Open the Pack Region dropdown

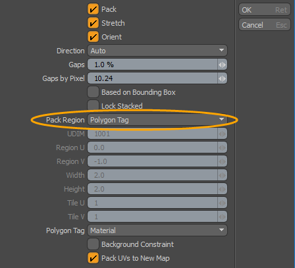coord(157,120)
